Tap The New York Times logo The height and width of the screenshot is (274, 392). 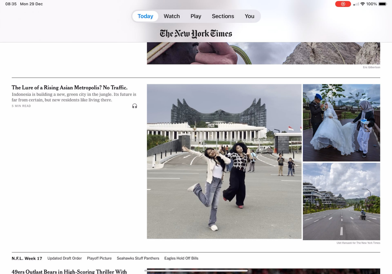pos(196,33)
